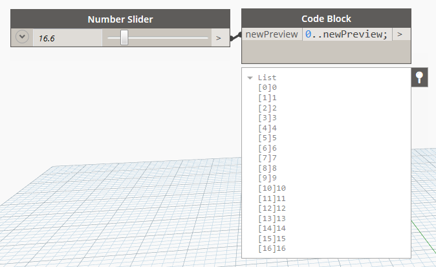Collapse the List tree in preview

click(x=250, y=78)
